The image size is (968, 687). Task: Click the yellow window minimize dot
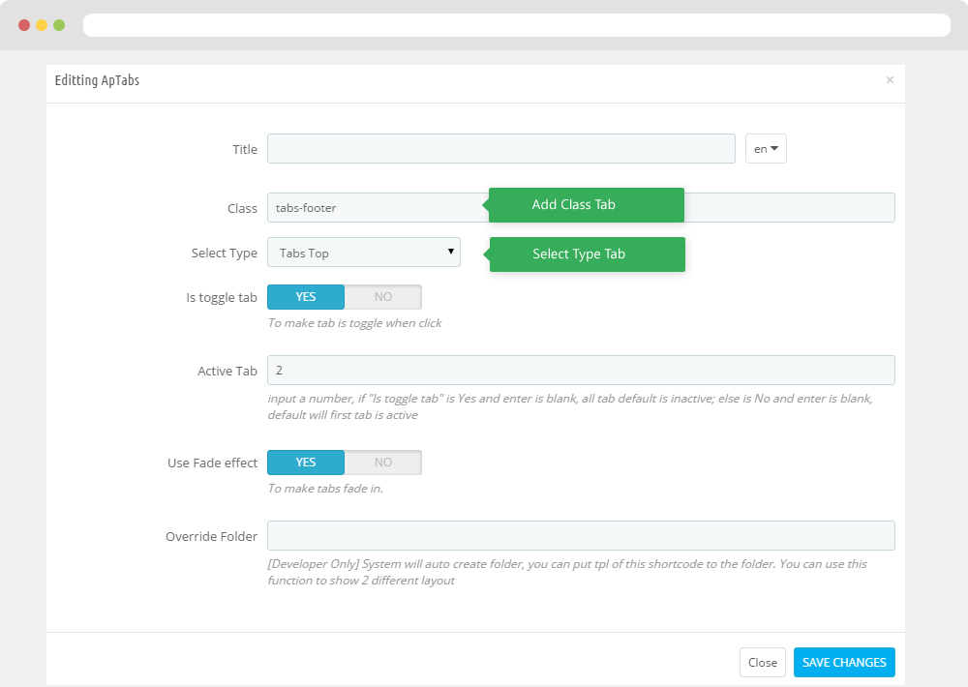tap(42, 25)
